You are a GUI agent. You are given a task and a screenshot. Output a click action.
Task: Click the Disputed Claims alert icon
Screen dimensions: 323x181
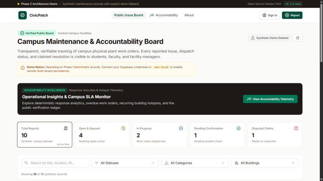click(296, 128)
